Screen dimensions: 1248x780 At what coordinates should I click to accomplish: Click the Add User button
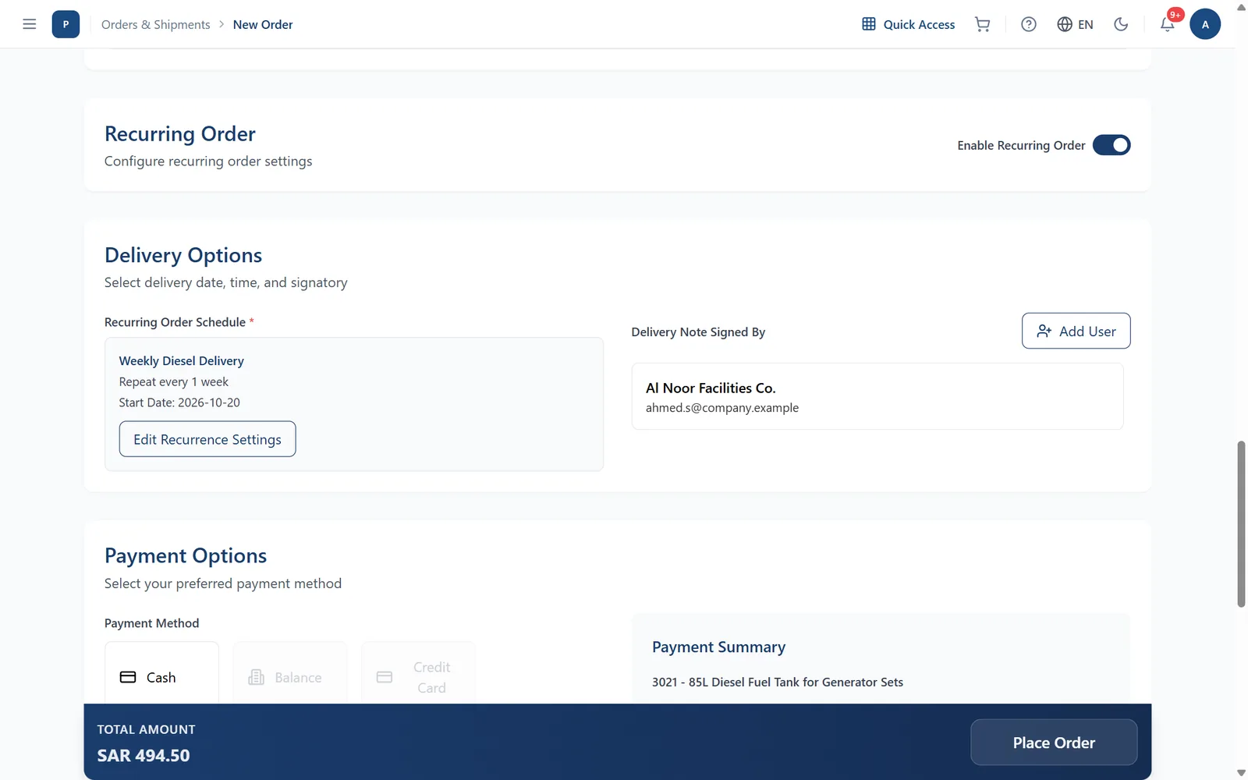pos(1076,331)
